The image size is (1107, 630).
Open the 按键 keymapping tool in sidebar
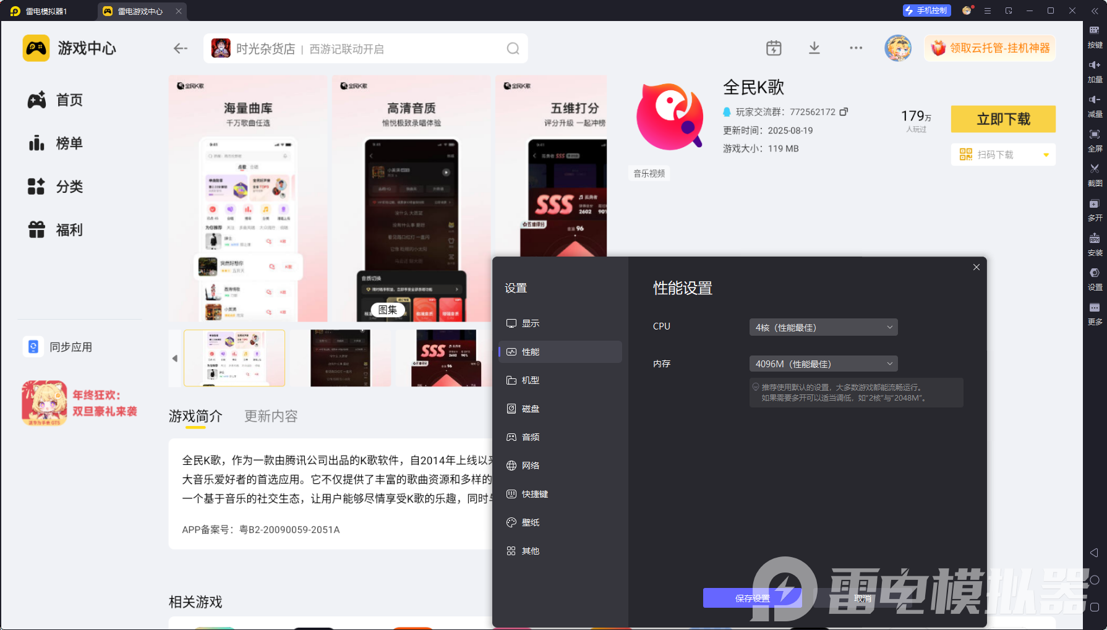[x=1095, y=37]
